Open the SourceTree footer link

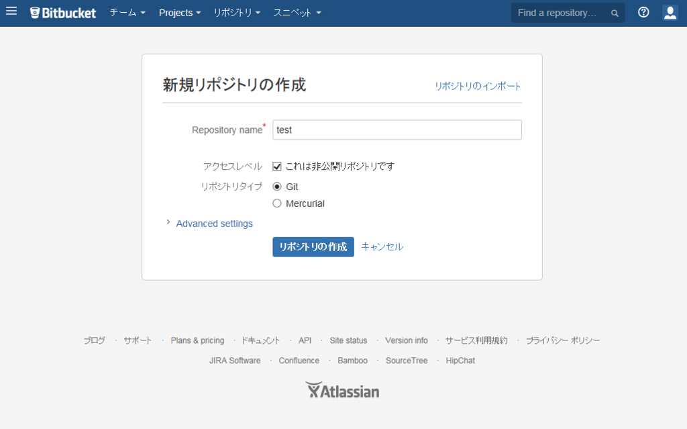click(x=407, y=361)
